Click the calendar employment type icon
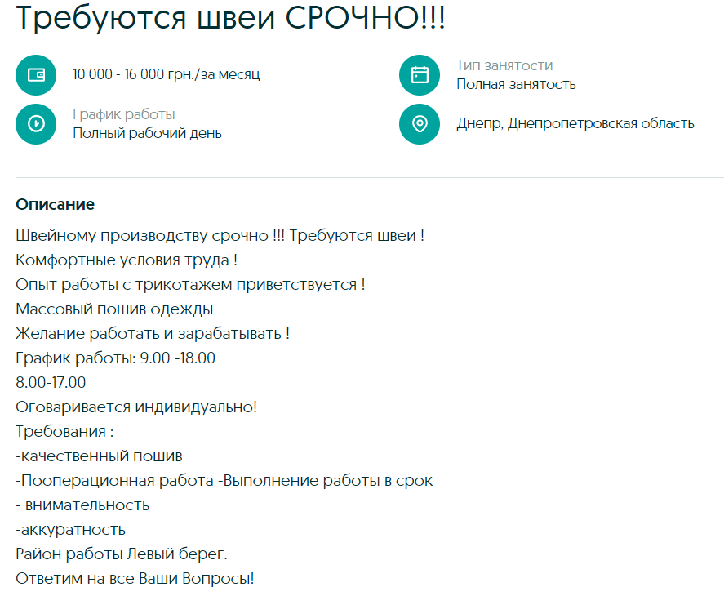The width and height of the screenshot is (724, 605). pos(420,75)
